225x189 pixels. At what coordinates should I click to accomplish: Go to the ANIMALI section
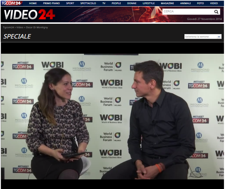pos(185,3)
